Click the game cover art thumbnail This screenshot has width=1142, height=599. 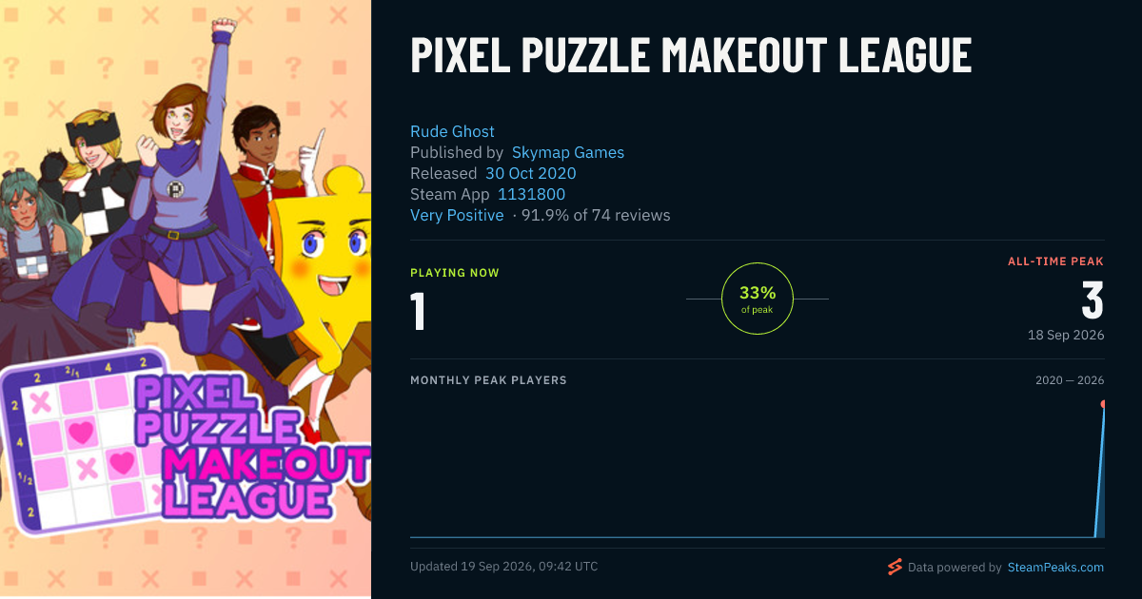(186, 299)
